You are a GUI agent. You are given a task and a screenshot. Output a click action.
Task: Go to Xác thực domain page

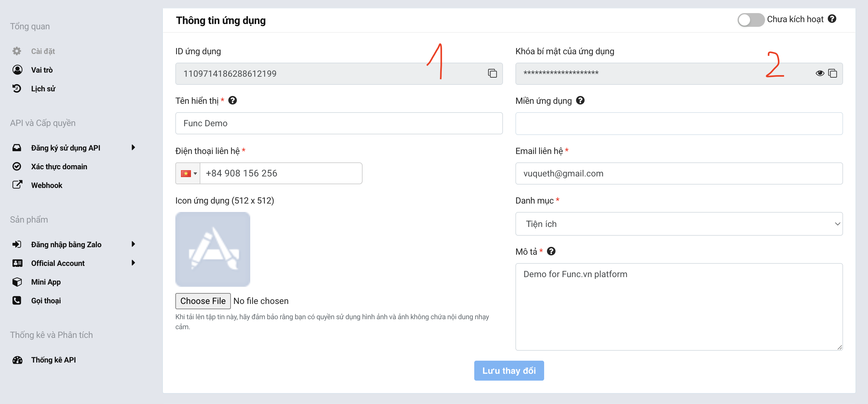point(59,167)
